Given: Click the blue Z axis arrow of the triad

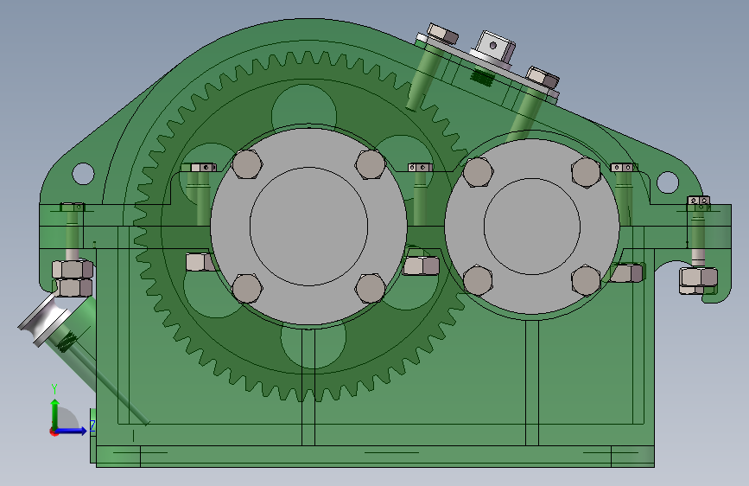Looking at the screenshot, I should [x=72, y=431].
